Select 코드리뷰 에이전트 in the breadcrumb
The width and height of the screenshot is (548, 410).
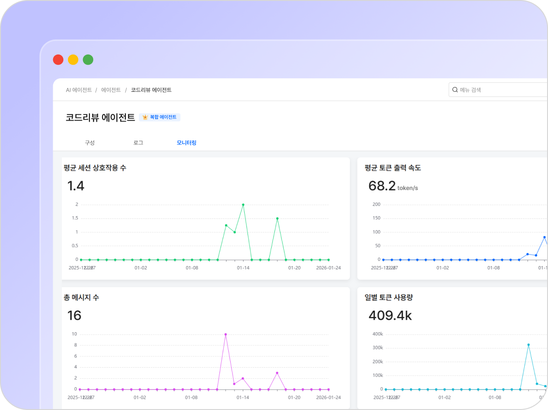click(151, 90)
